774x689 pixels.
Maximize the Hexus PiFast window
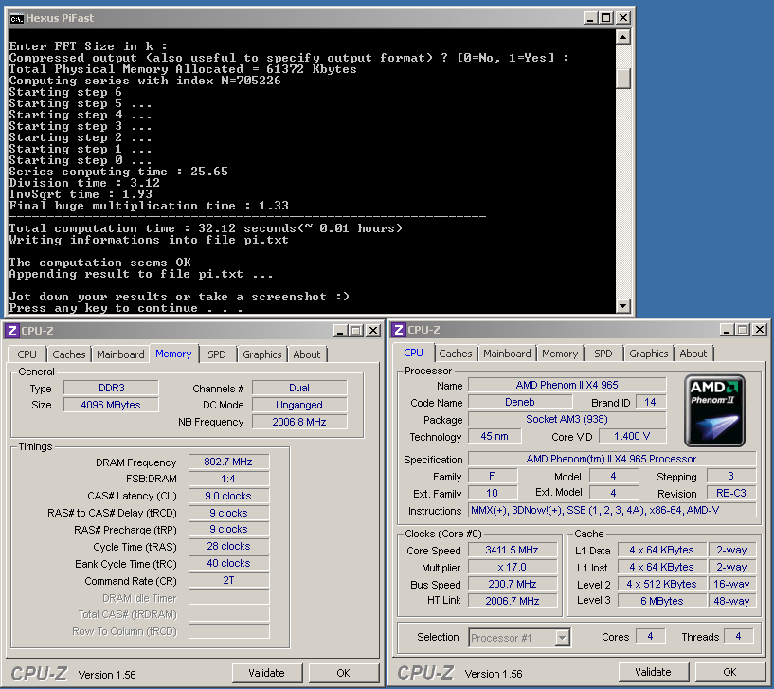point(606,18)
